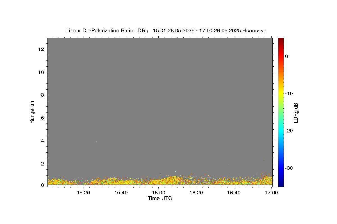The width and height of the screenshot is (337, 224).
Task: Click the 12 km range tick label
Action: (42, 49)
